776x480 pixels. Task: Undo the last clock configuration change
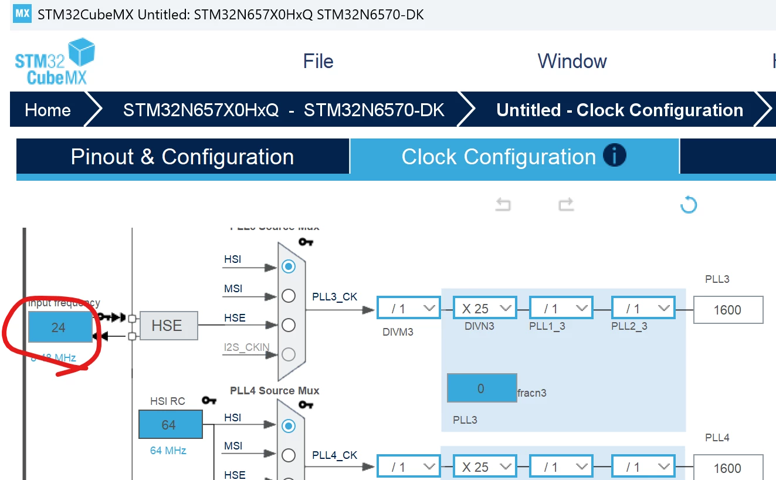503,204
